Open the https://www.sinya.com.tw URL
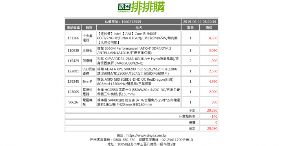The image size is (283, 146). (x=146, y=135)
